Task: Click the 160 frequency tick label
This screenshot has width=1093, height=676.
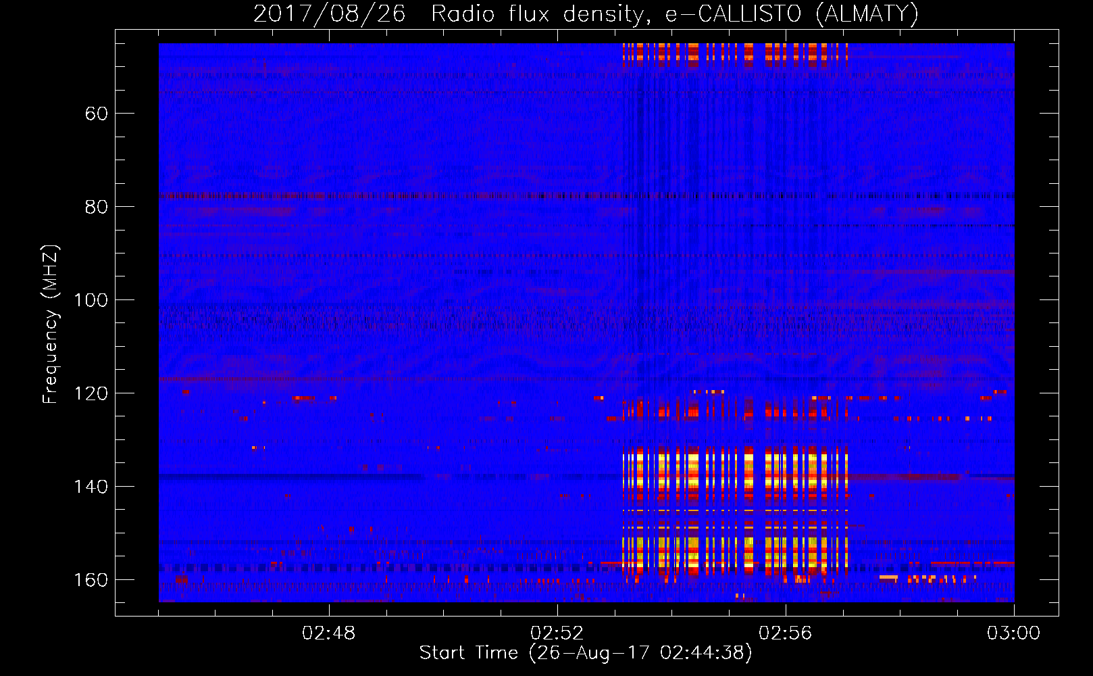Action: tap(91, 580)
